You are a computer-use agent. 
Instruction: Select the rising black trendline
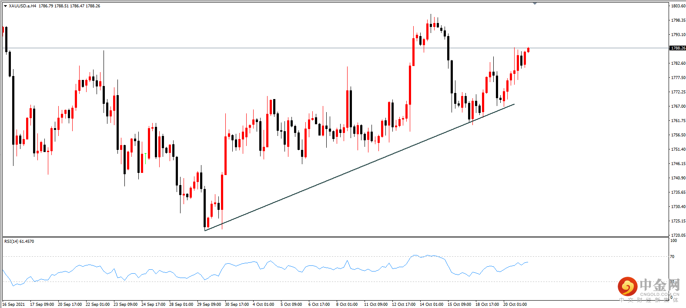point(359,167)
